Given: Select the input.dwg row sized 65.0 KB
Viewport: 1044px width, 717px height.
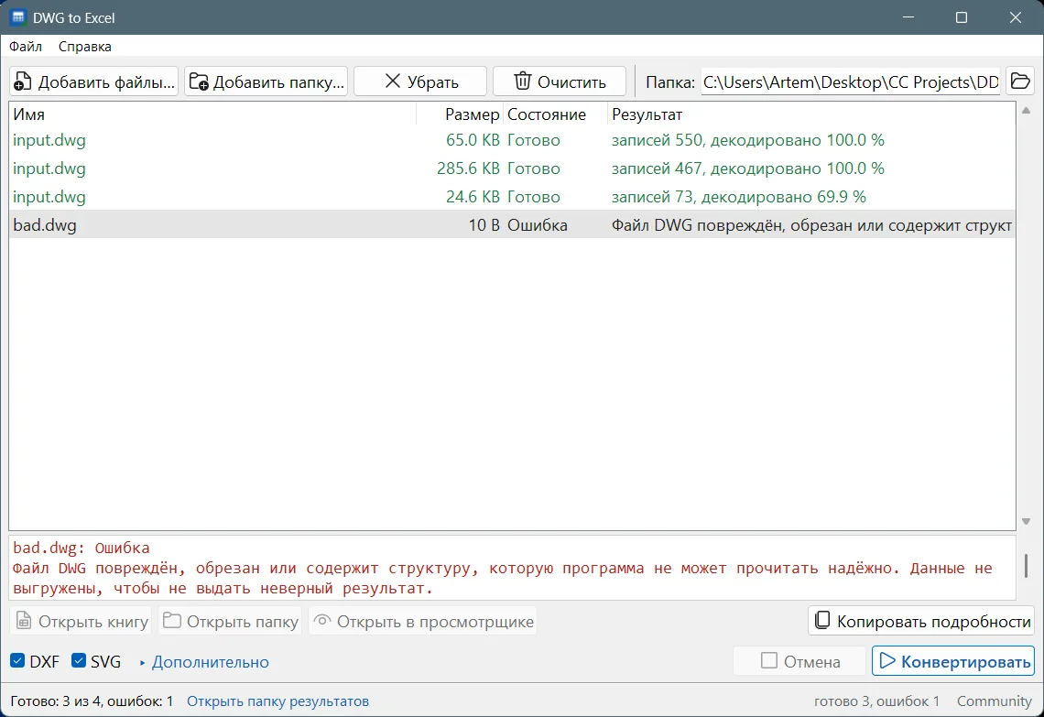Looking at the screenshot, I should 512,140.
